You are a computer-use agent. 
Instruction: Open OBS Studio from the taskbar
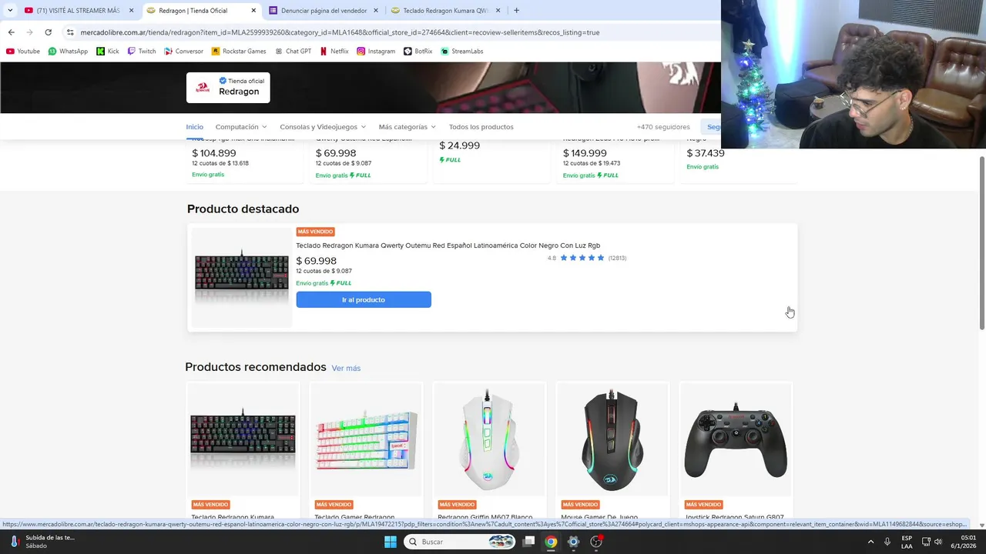595,542
